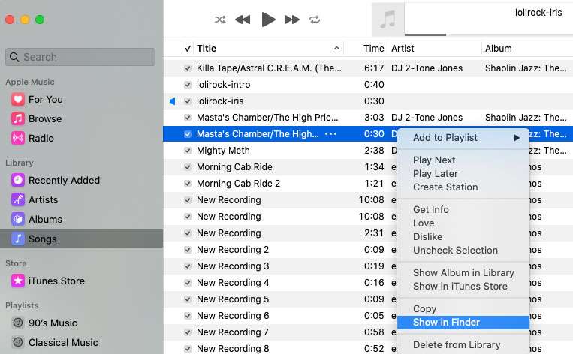573x354 pixels.
Task: Go to Browse section
Action: point(45,119)
